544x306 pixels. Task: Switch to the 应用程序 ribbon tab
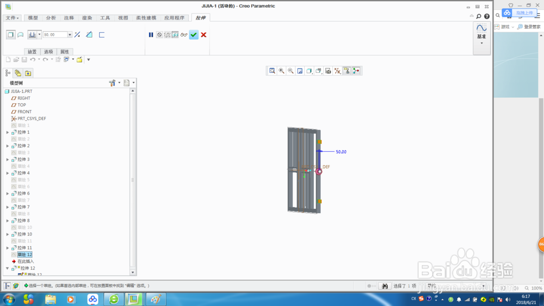pyautogui.click(x=175, y=18)
